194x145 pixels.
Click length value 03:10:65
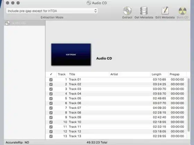click(159, 79)
